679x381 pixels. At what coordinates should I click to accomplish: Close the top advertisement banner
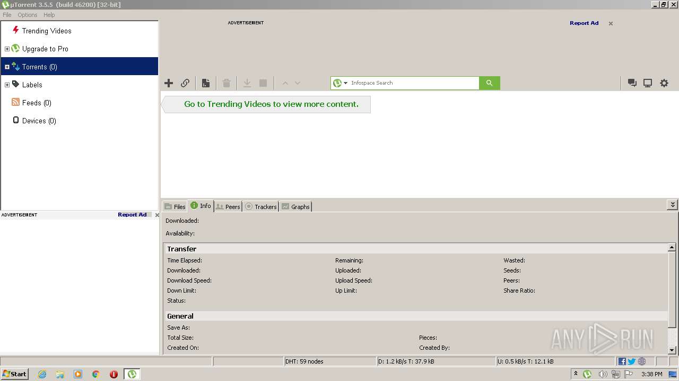[611, 23]
